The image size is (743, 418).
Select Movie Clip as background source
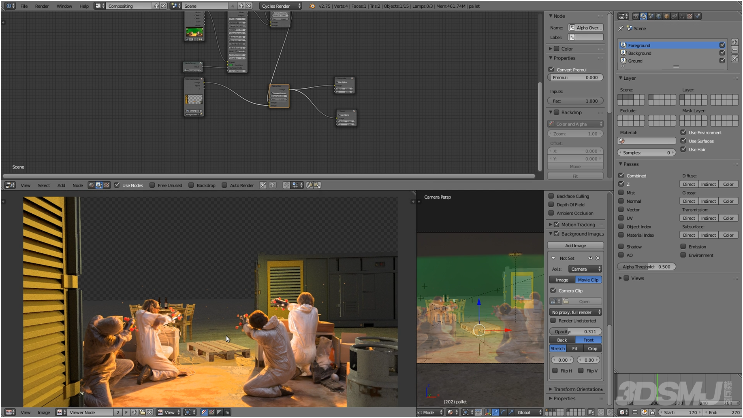pos(588,280)
